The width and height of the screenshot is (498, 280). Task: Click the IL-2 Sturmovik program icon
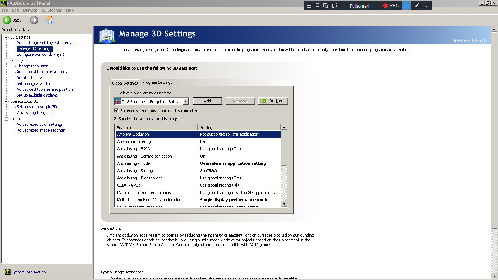(x=118, y=101)
